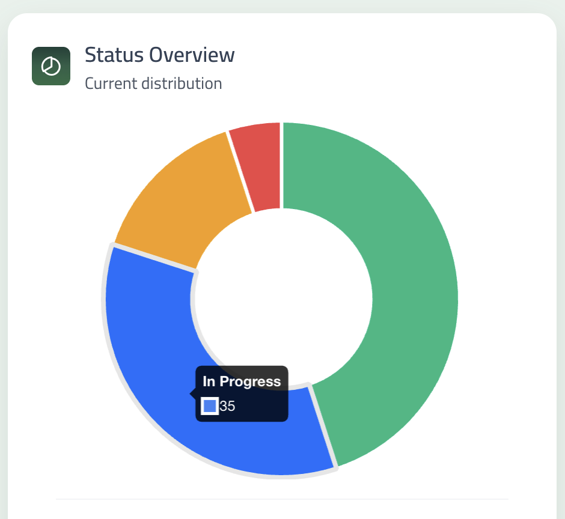Click the Current distribution subtitle
The width and height of the screenshot is (565, 519).
[x=153, y=83]
